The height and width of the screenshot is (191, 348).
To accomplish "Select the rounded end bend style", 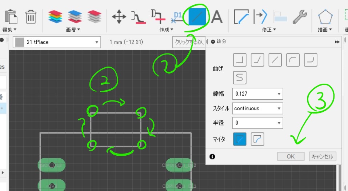I will pos(311,60).
